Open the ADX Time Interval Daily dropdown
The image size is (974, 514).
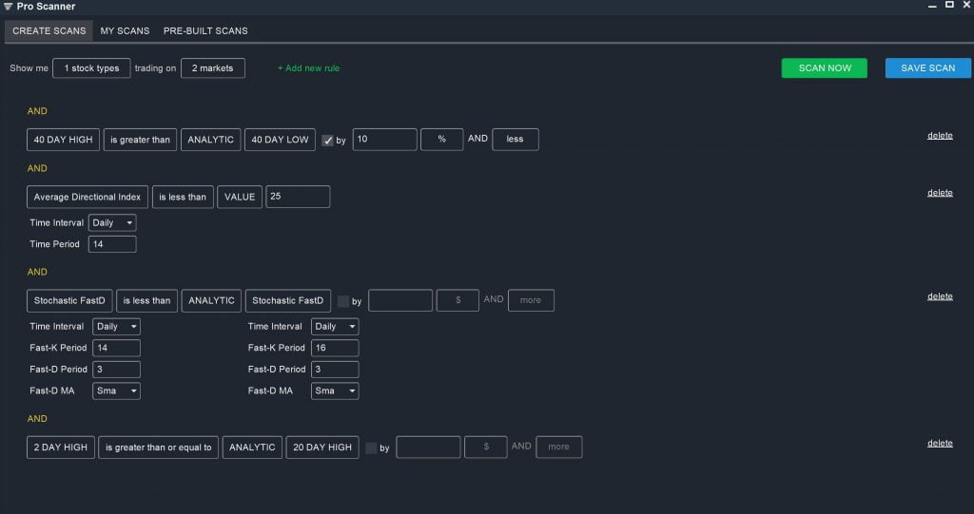click(112, 223)
